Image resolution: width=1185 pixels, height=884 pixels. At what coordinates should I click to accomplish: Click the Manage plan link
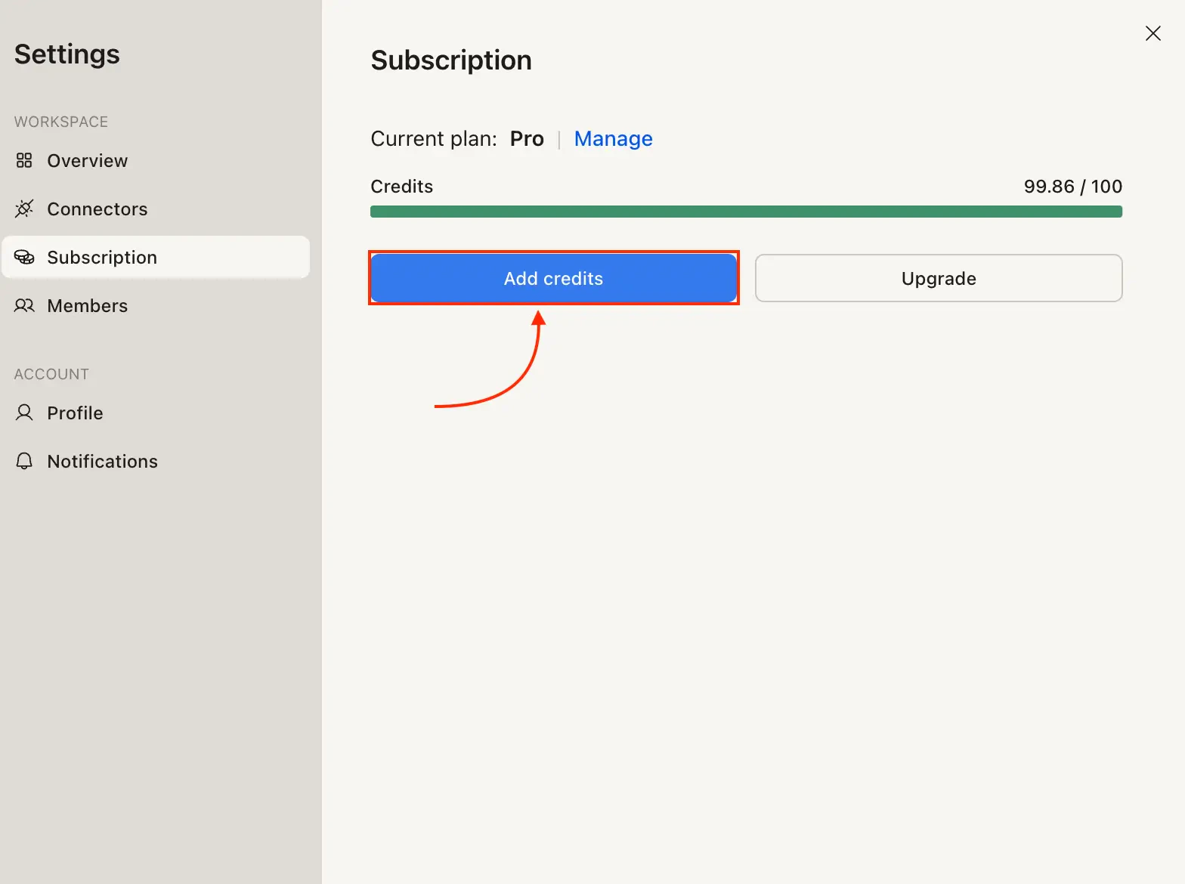pos(613,138)
